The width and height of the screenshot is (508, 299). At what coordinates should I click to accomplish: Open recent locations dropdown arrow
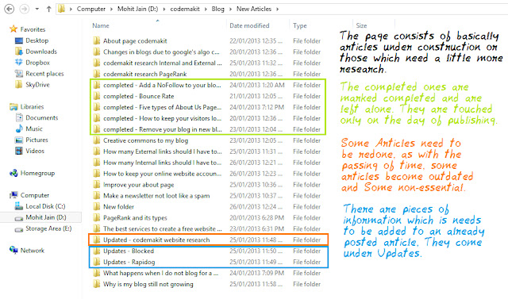click(37, 9)
